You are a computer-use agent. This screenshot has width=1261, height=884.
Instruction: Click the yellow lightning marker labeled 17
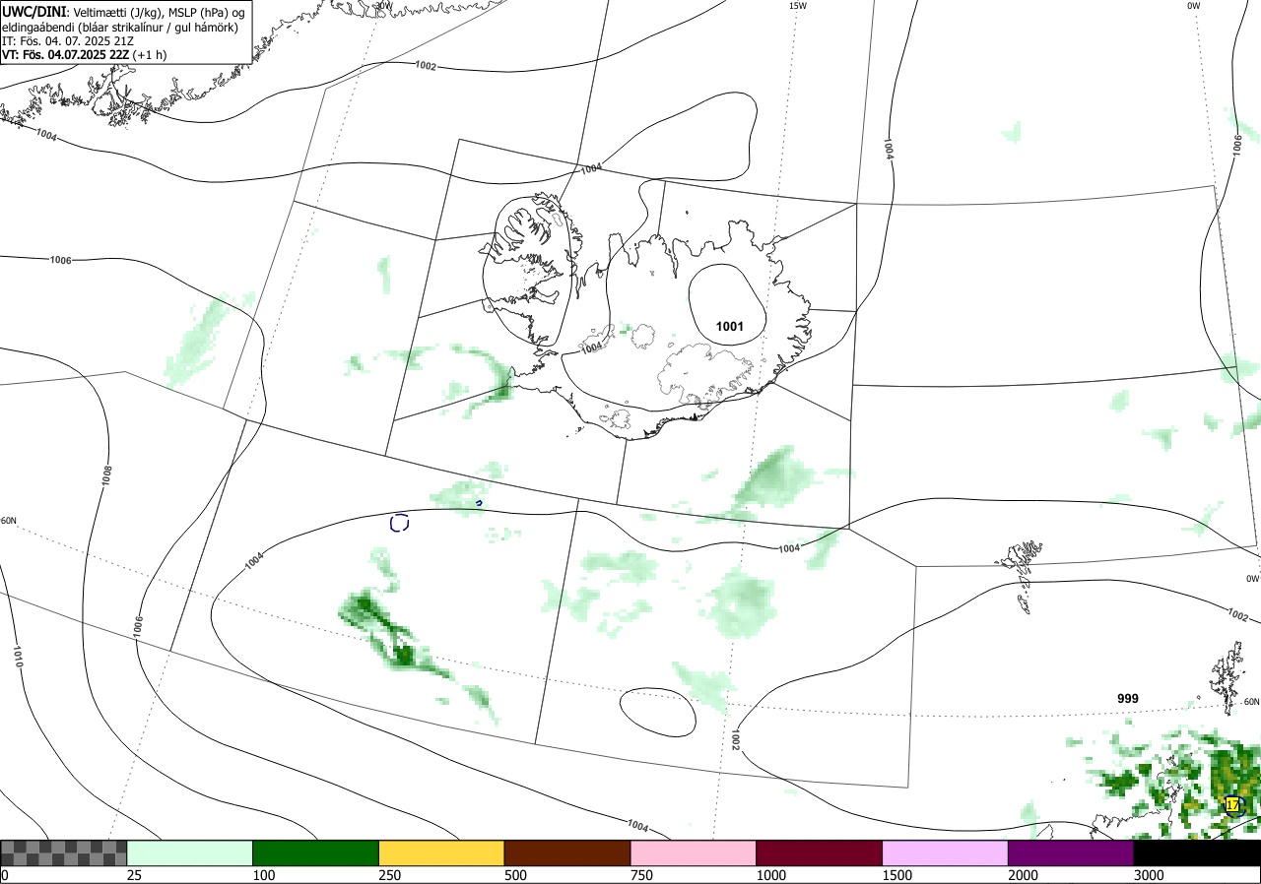(1232, 805)
